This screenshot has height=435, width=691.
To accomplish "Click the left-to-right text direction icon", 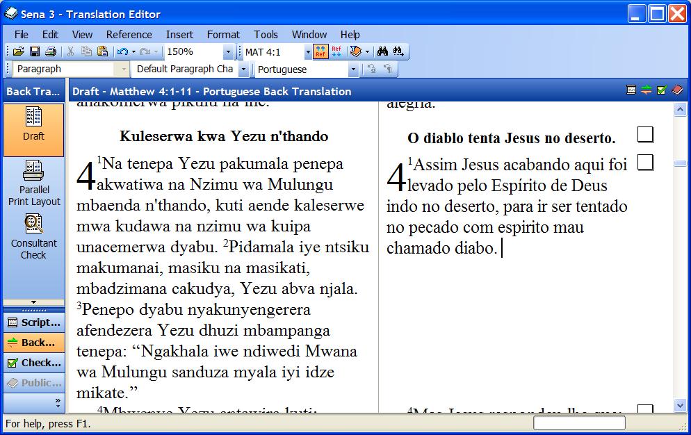I will click(372, 69).
